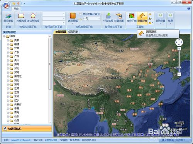Expand the 甘肃 tree node
This screenshot has width=193, height=144.
8,49
